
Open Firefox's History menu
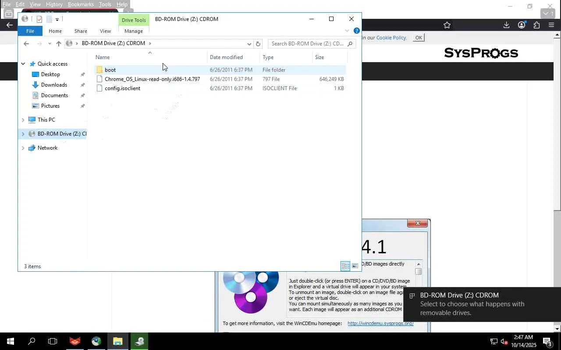pyautogui.click(x=54, y=4)
